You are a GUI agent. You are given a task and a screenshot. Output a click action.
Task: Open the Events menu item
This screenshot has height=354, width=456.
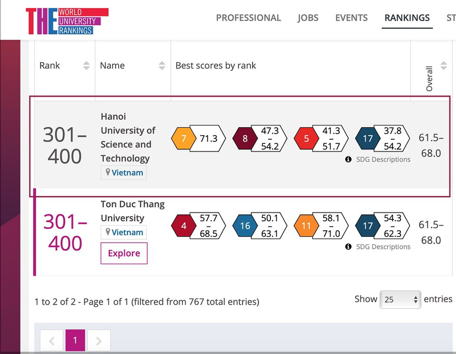pyautogui.click(x=351, y=18)
